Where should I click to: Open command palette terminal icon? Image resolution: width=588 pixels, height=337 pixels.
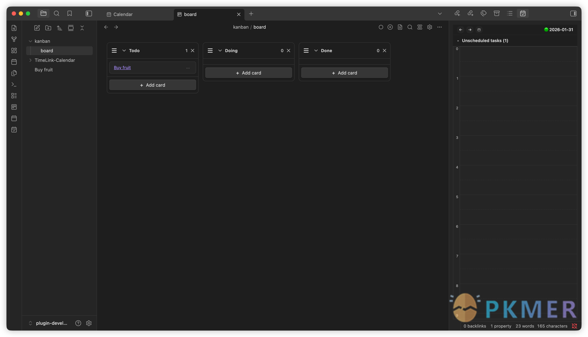14,84
